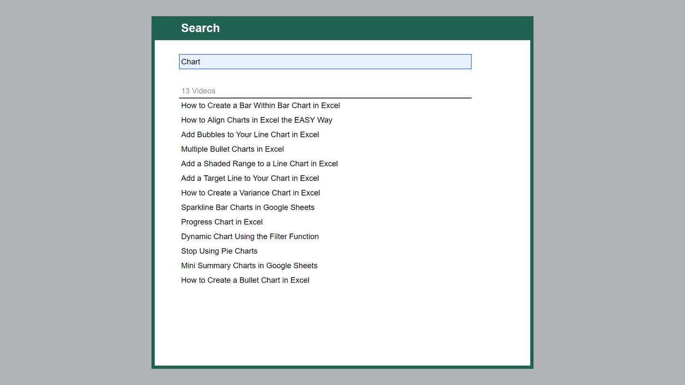Viewport: 685px width, 385px height.
Task: Select "Add Bubbles to Your Line Chart in Excel"
Action: (x=250, y=134)
